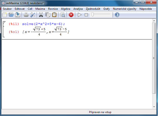Open help with question mark icon
Screen dimensions: 158x116
[x=117, y=15]
